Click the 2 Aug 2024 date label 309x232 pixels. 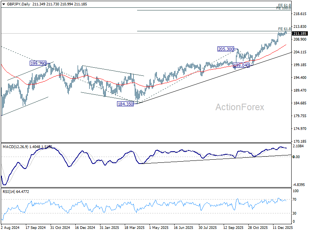coord(10,228)
